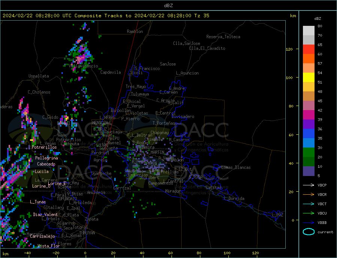Click the Pellegrina label
The image size is (337, 258).
(x=47, y=158)
